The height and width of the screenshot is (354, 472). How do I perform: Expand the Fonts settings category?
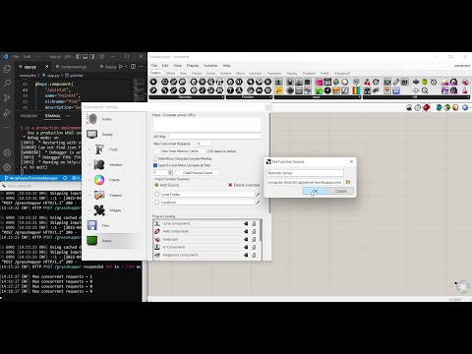tap(89, 149)
